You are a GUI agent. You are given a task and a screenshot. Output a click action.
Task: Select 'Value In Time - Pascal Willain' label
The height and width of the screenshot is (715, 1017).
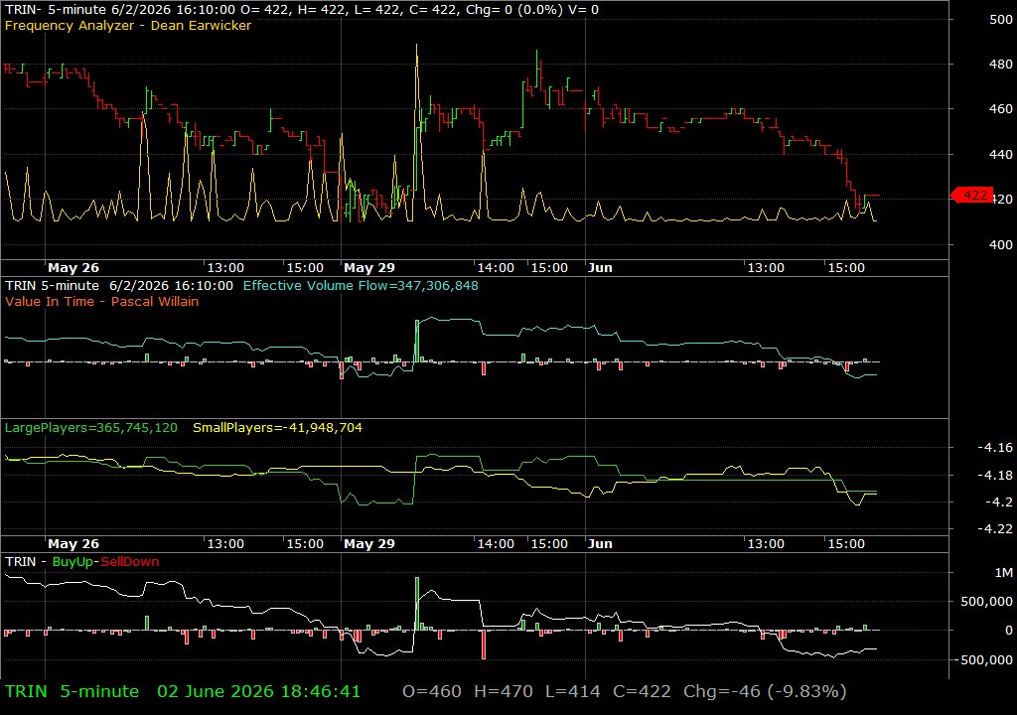pos(102,301)
